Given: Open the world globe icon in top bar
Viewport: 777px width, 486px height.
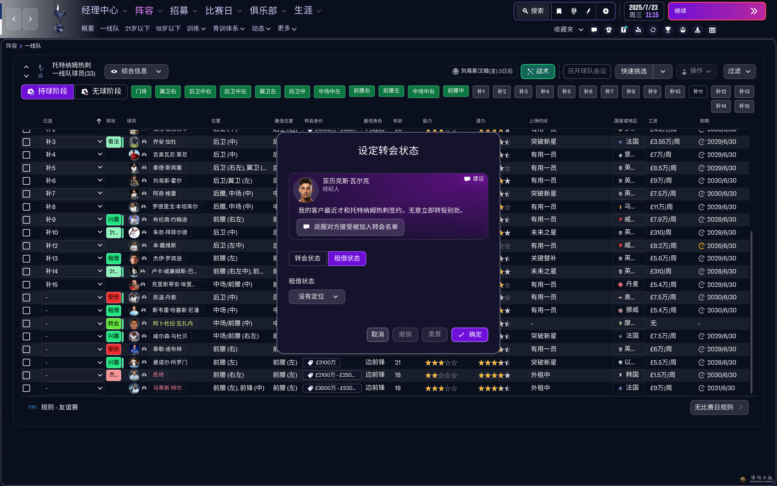Looking at the screenshot, I should (x=573, y=11).
